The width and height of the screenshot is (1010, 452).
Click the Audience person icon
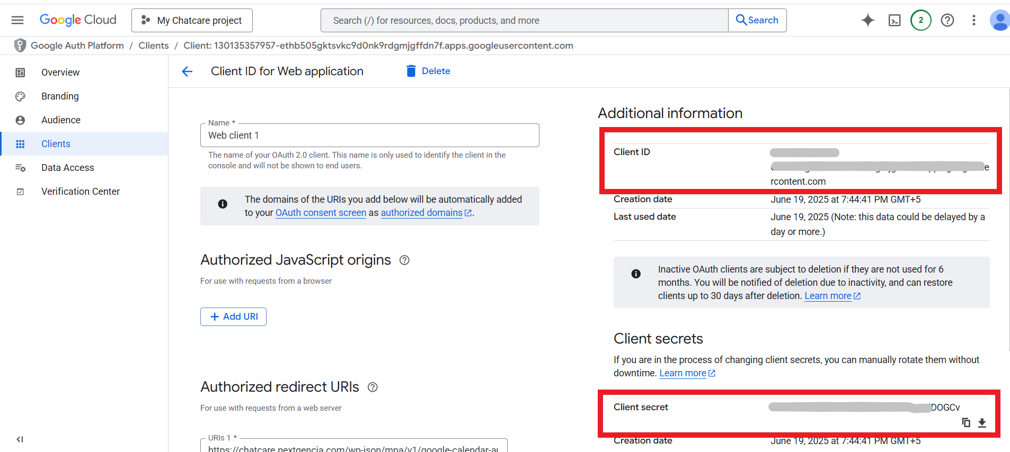click(20, 120)
